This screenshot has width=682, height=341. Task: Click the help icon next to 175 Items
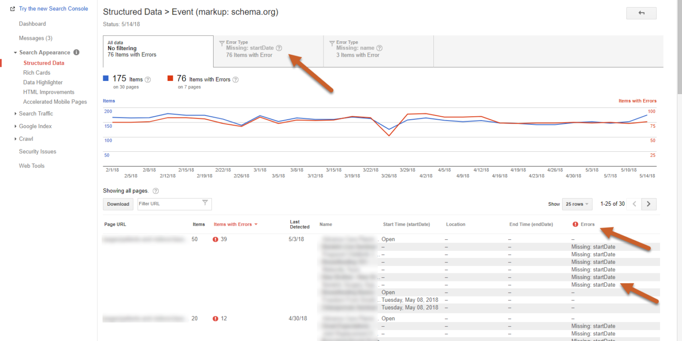pos(148,80)
